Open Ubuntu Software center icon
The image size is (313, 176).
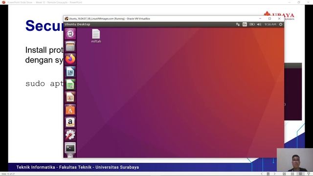pyautogui.click(x=70, y=110)
